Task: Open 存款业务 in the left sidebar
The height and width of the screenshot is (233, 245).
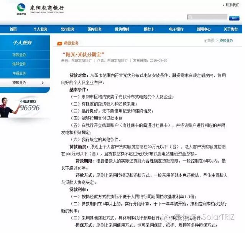Action: pos(19,55)
